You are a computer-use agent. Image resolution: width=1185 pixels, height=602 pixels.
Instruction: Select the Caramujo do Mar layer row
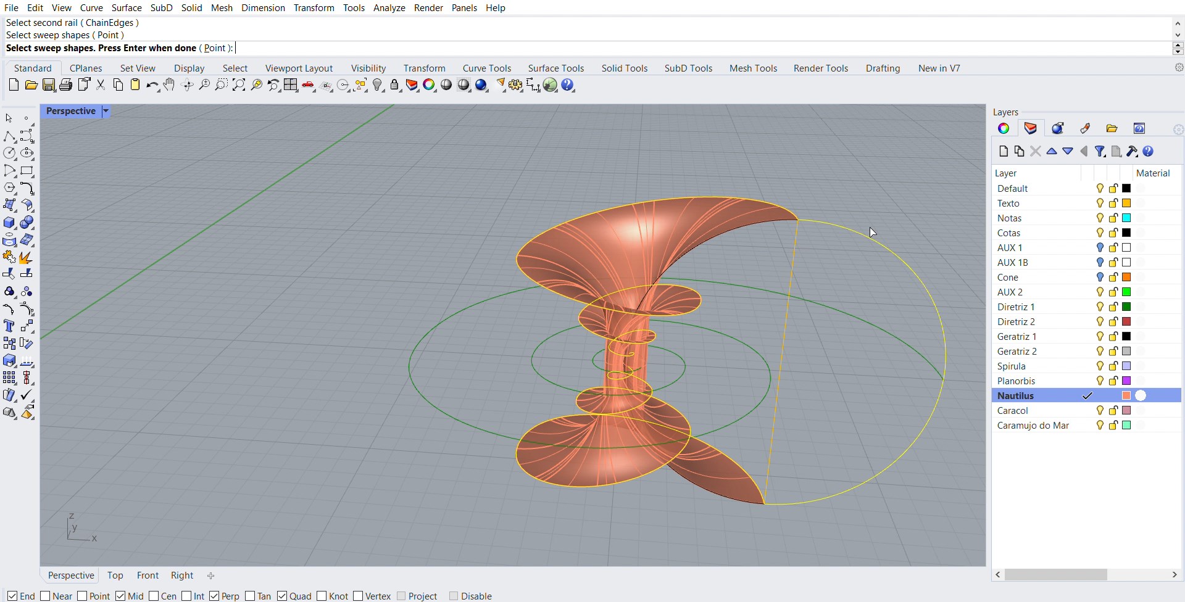(x=1086, y=426)
